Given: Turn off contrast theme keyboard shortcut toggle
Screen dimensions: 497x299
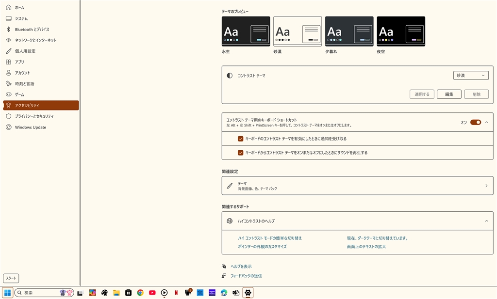Looking at the screenshot, I should tap(475, 123).
